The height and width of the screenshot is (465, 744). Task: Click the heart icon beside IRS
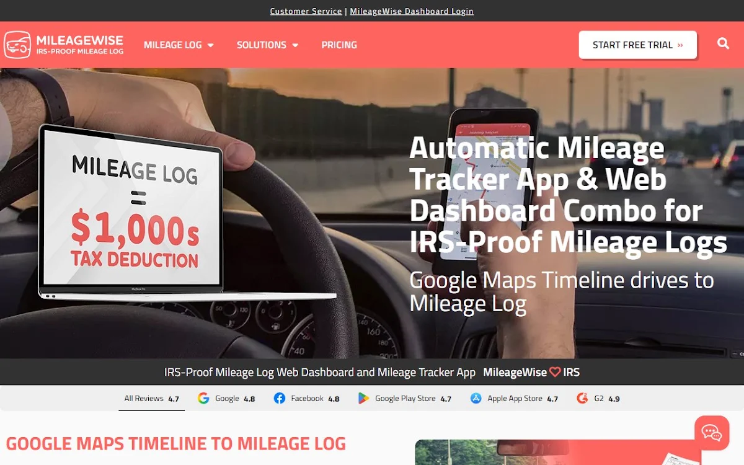pos(555,373)
